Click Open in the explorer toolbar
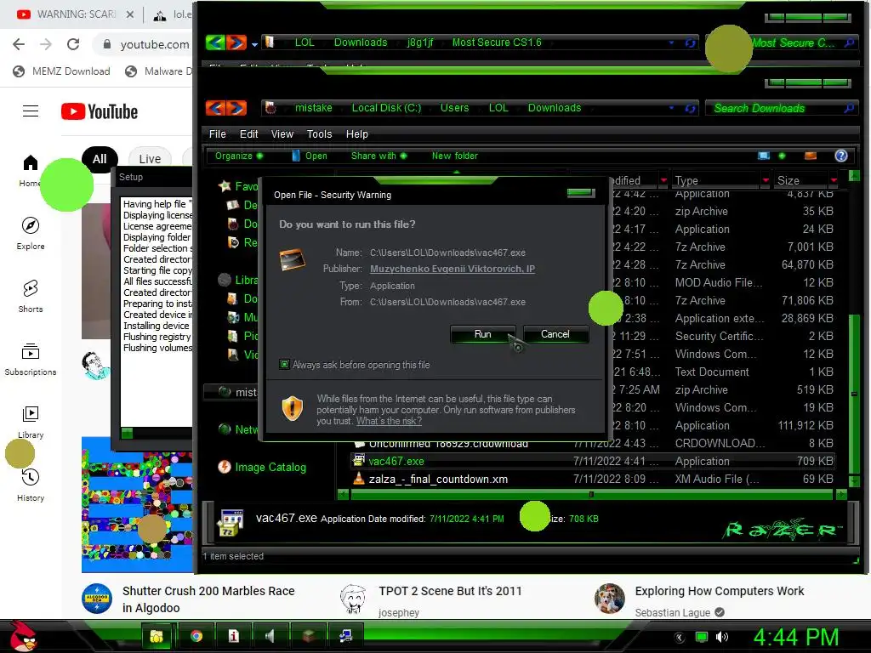This screenshot has width=871, height=653. [310, 156]
